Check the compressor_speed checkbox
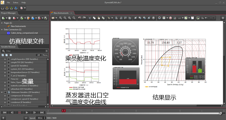The image size is (226, 120). click(9, 99)
